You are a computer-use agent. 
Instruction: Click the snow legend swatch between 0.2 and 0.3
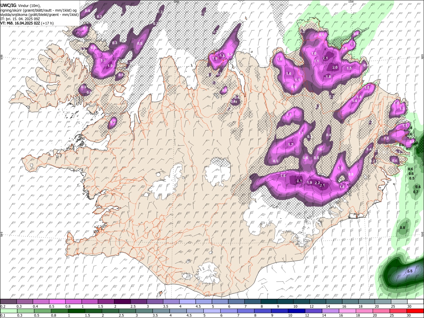pos(9,302)
